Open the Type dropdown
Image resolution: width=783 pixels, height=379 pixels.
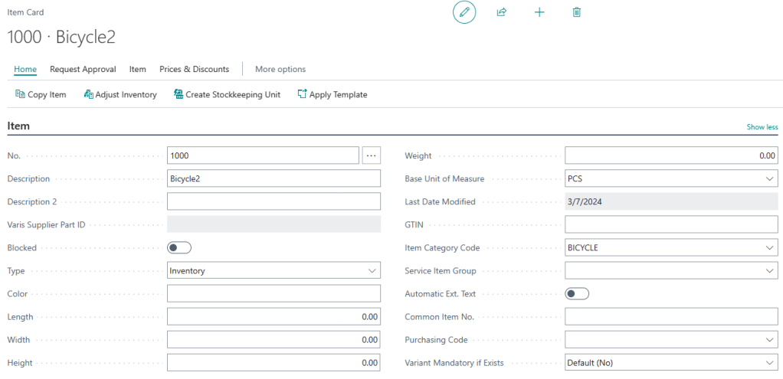pyautogui.click(x=274, y=270)
